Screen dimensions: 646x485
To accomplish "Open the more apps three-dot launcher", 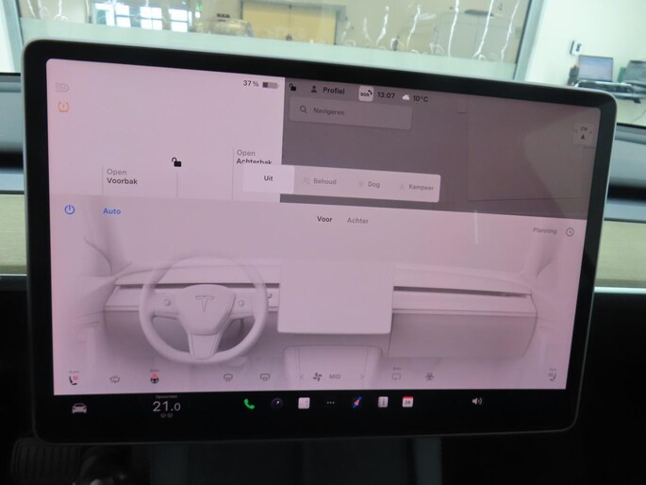I will click(330, 403).
